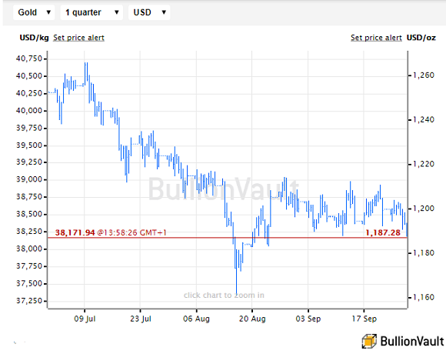Image resolution: width=446 pixels, height=354 pixels.
Task: Open the Gold metal dropdown
Action: pyautogui.click(x=34, y=12)
